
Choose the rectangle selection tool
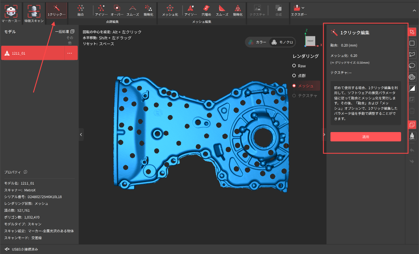click(412, 43)
